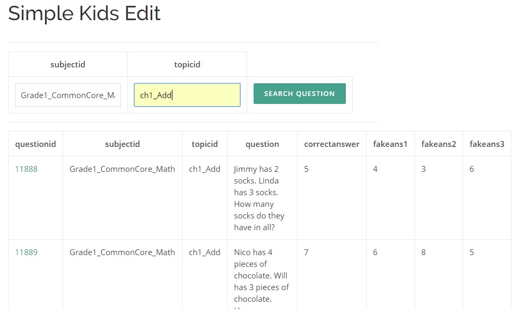Select the correctanswer column header
Screen dimensions: 522x323
pyautogui.click(x=332, y=144)
